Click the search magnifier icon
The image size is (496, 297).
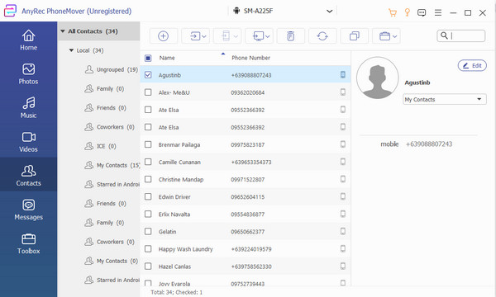click(x=444, y=35)
